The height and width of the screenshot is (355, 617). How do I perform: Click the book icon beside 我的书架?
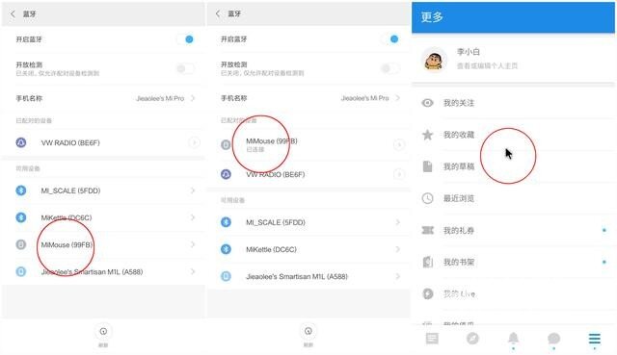pyautogui.click(x=428, y=262)
